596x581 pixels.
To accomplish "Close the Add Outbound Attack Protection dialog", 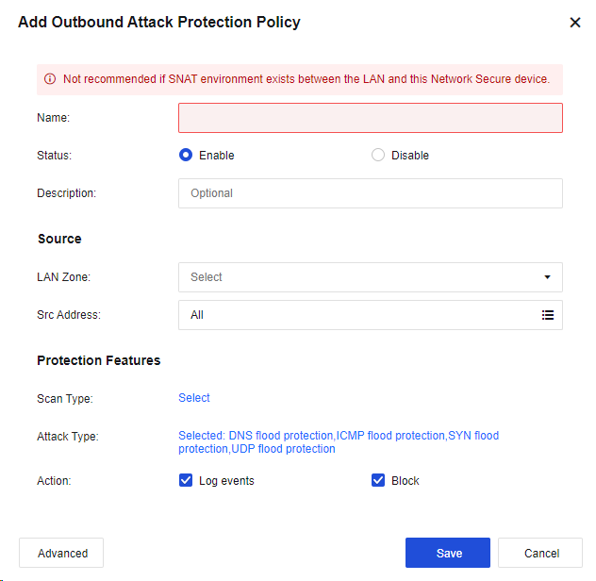I will pyautogui.click(x=575, y=23).
